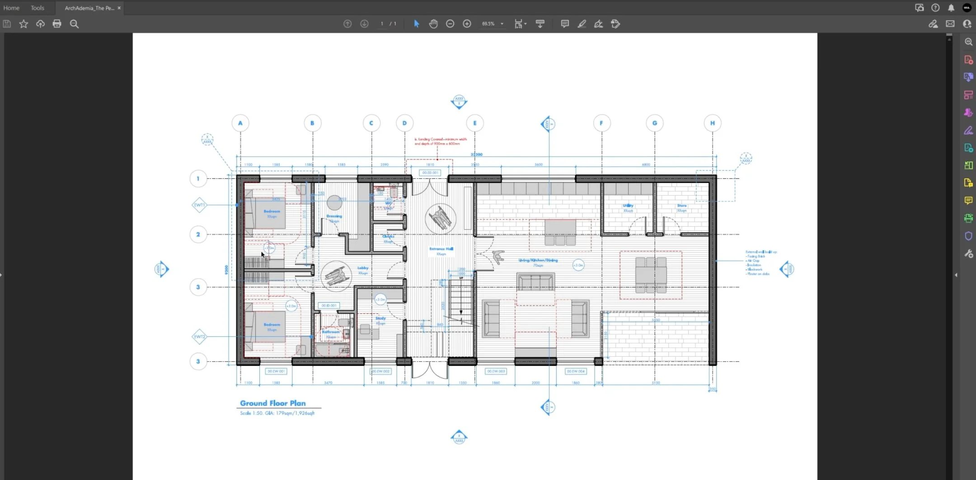Open the notifications bell
The image size is (976, 480).
951,7
